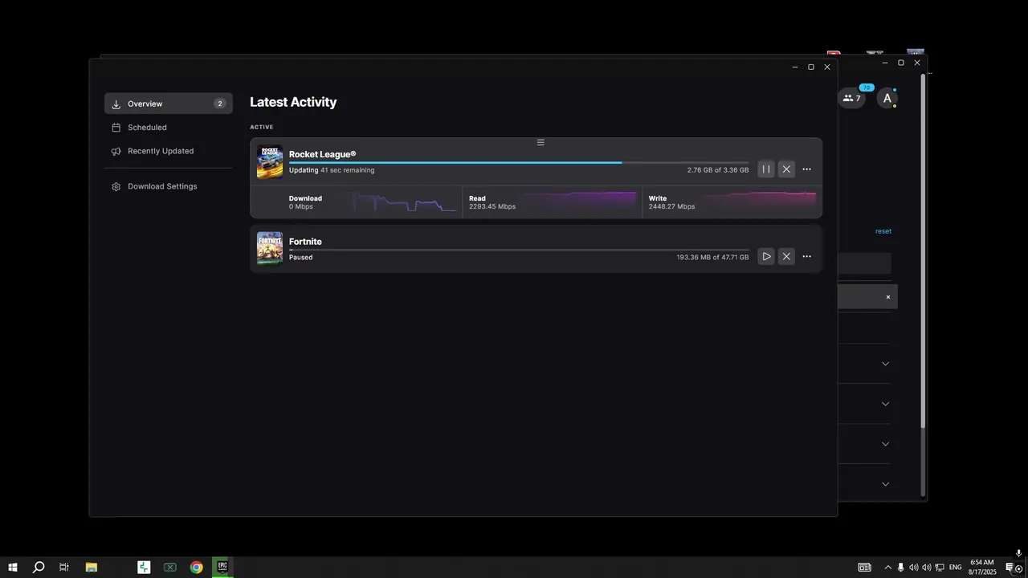
Task: Switch input language via ENG indicator
Action: coord(956,568)
